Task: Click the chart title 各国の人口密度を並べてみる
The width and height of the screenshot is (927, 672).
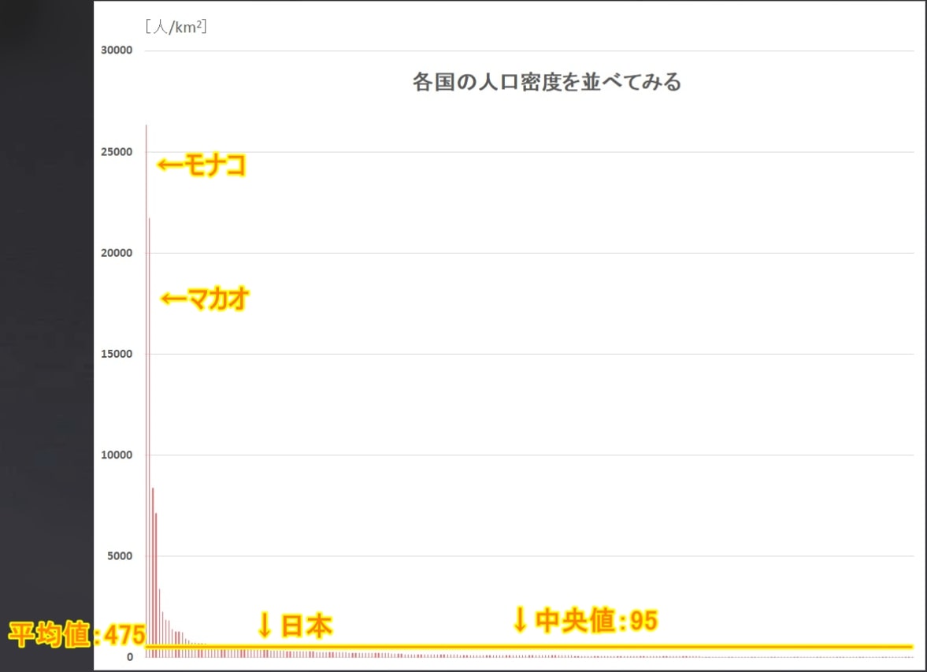Action: [547, 82]
